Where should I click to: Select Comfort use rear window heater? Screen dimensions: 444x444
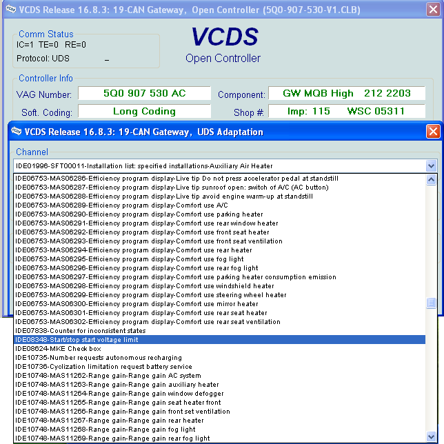(219, 223)
